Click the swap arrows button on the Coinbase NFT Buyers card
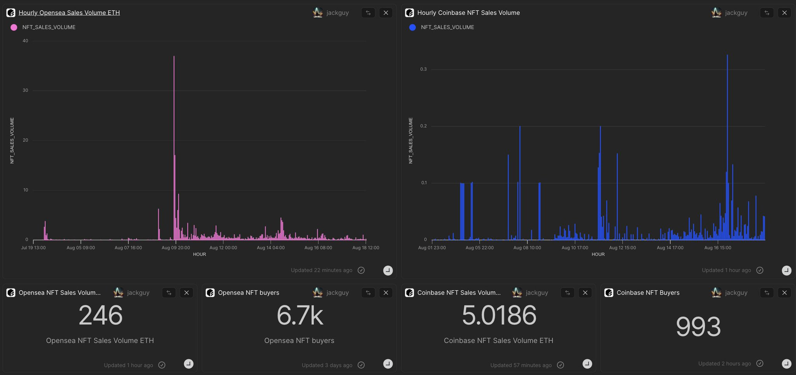 767,293
